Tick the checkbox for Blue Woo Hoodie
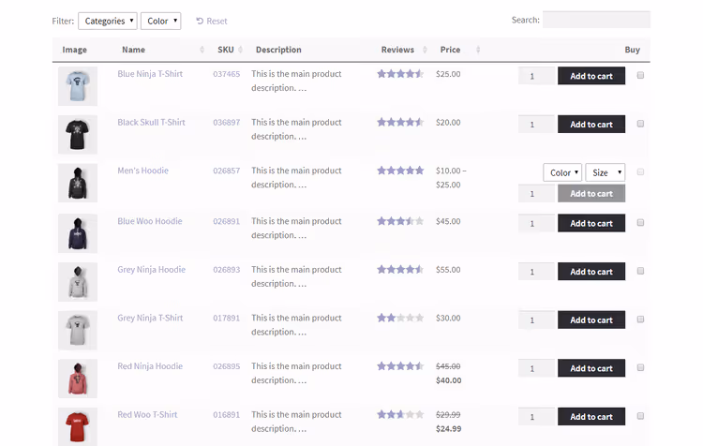This screenshot has width=703, height=446. click(640, 223)
